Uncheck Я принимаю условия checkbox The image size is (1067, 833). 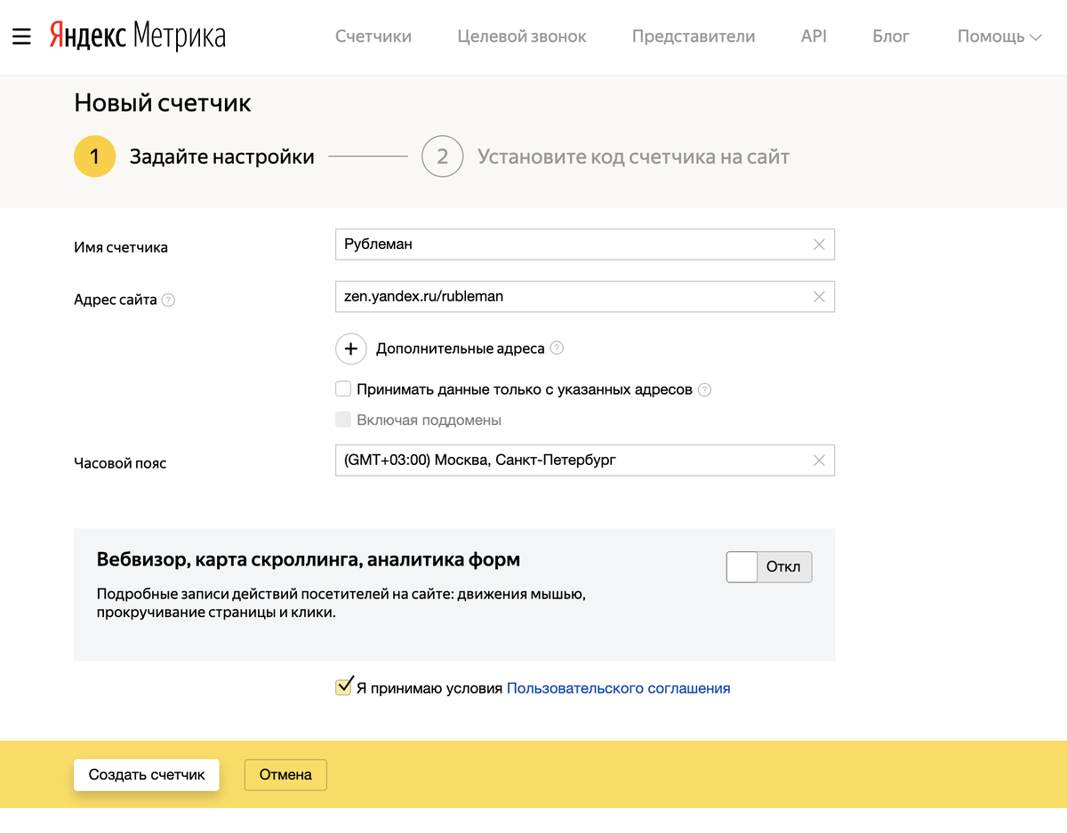click(343, 687)
